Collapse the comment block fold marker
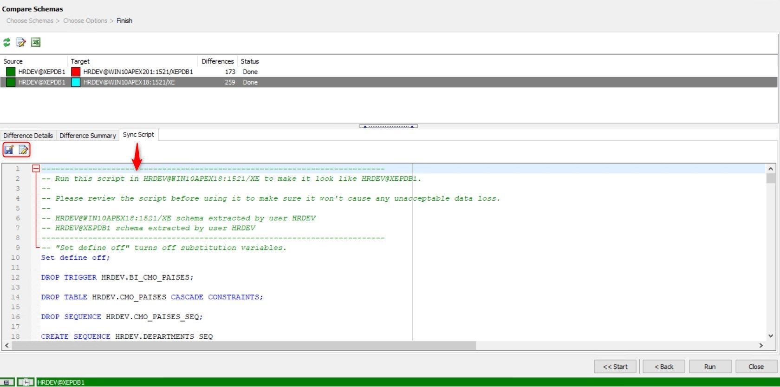 pyautogui.click(x=36, y=169)
